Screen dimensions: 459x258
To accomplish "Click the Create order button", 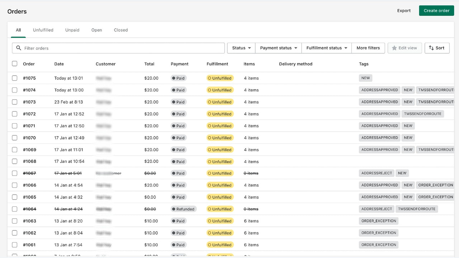I will click(436, 10).
